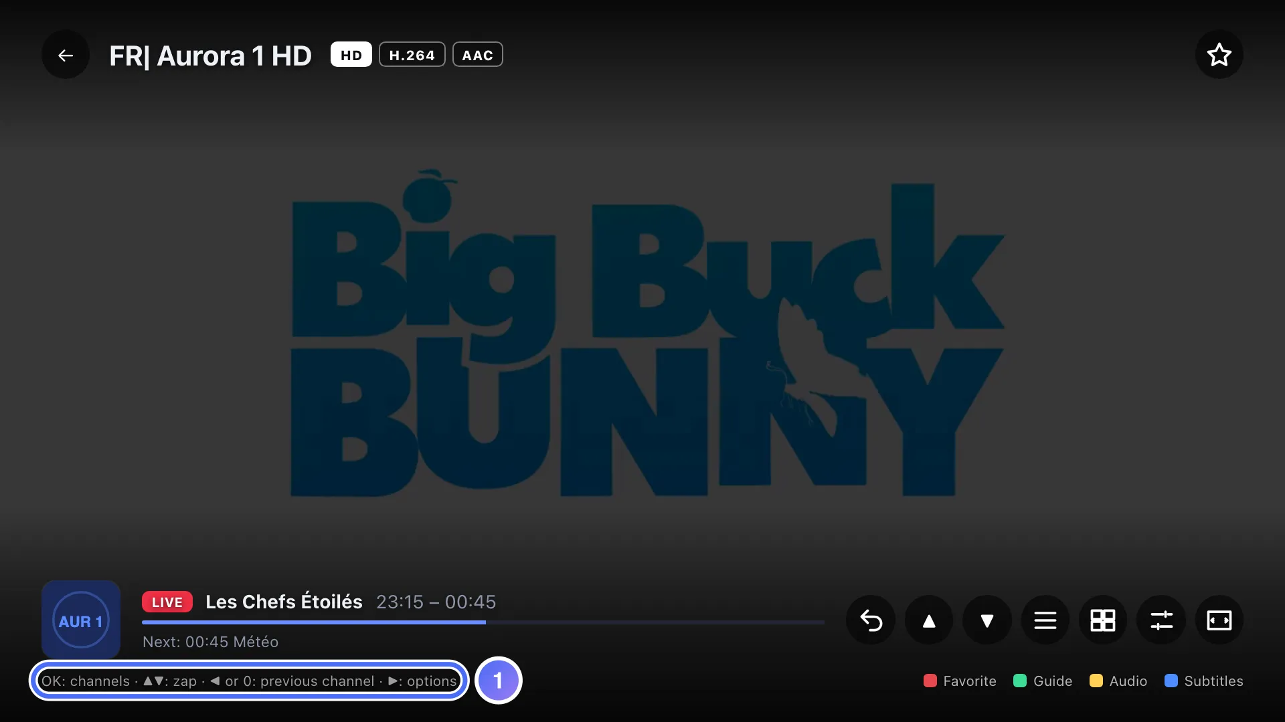Open playback options sliders icon
1285x722 pixels.
pyautogui.click(x=1161, y=620)
